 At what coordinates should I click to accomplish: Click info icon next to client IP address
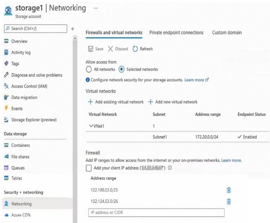click(170, 168)
